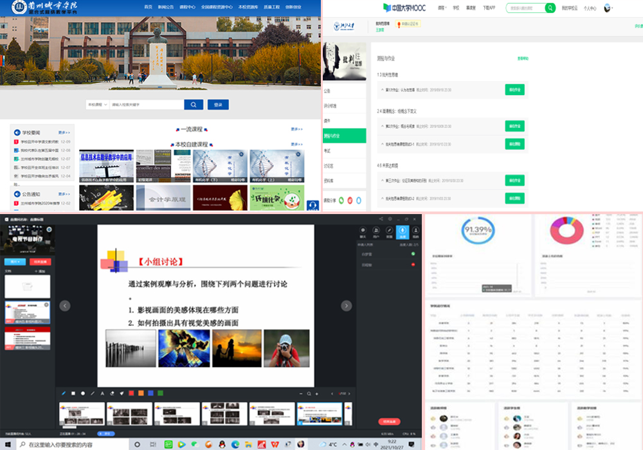Open the customer service headset icon

(x=313, y=206)
